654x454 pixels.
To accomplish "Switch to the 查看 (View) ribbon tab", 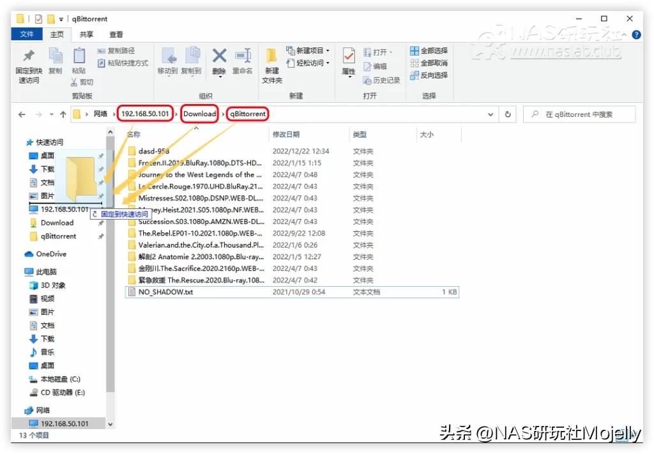I will click(115, 34).
